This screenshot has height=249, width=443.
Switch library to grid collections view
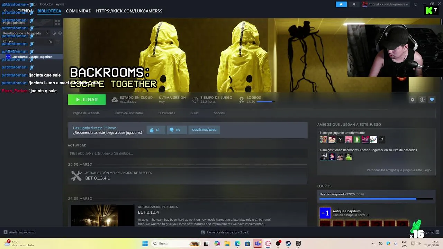point(57,22)
